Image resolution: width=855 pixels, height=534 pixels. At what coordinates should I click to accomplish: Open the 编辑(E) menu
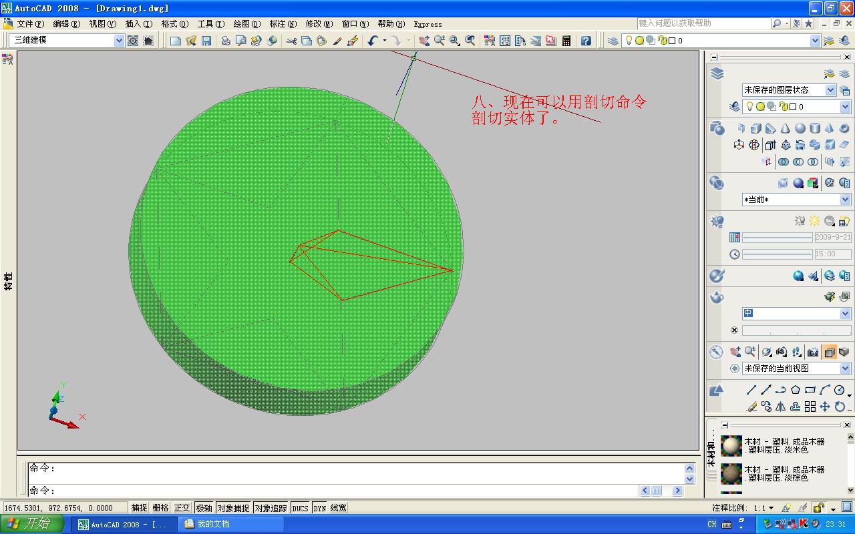[66, 24]
